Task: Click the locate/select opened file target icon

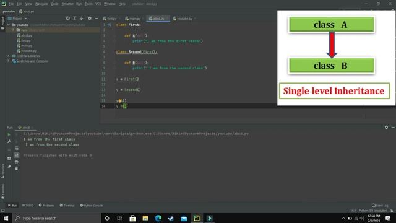Action: point(67,19)
